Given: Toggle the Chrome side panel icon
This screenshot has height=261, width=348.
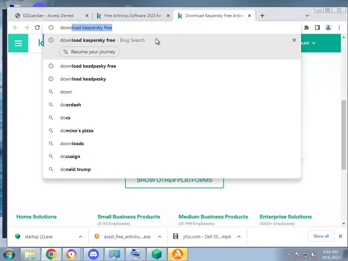Looking at the screenshot, I should 317,28.
